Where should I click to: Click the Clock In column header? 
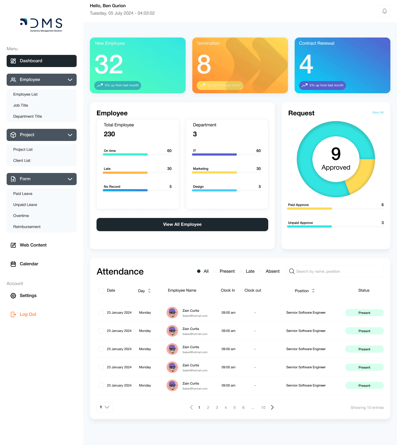click(x=228, y=291)
